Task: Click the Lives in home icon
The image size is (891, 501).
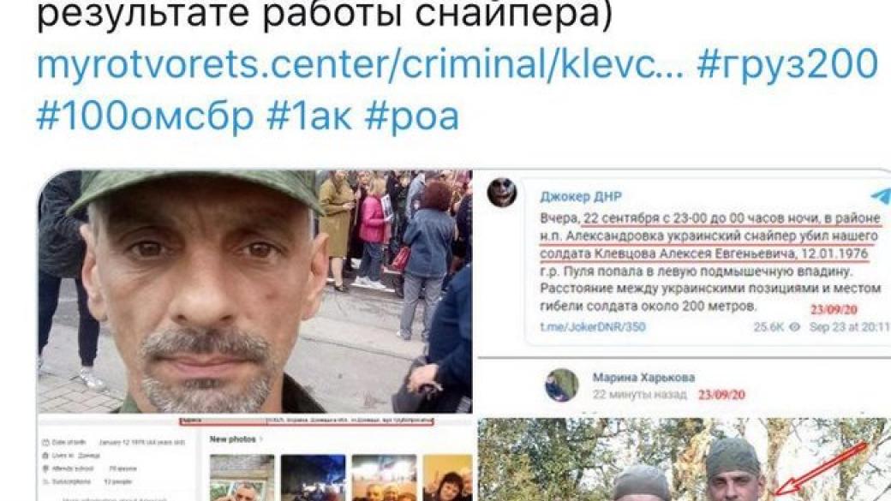Action: pyautogui.click(x=46, y=456)
